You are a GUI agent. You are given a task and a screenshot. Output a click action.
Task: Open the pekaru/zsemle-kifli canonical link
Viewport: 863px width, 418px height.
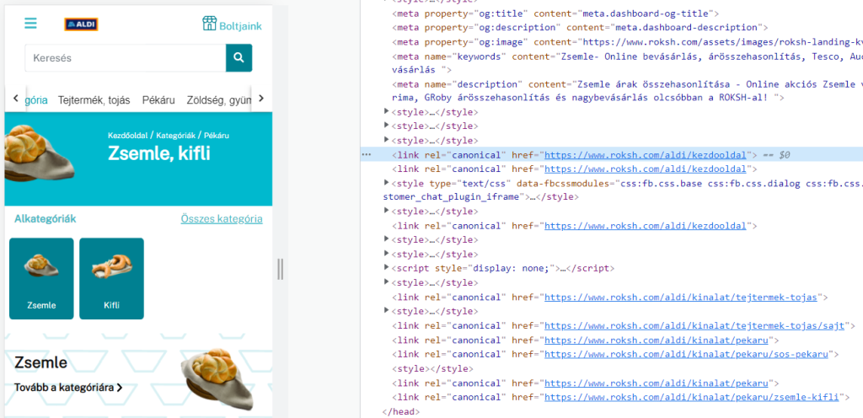click(x=691, y=397)
